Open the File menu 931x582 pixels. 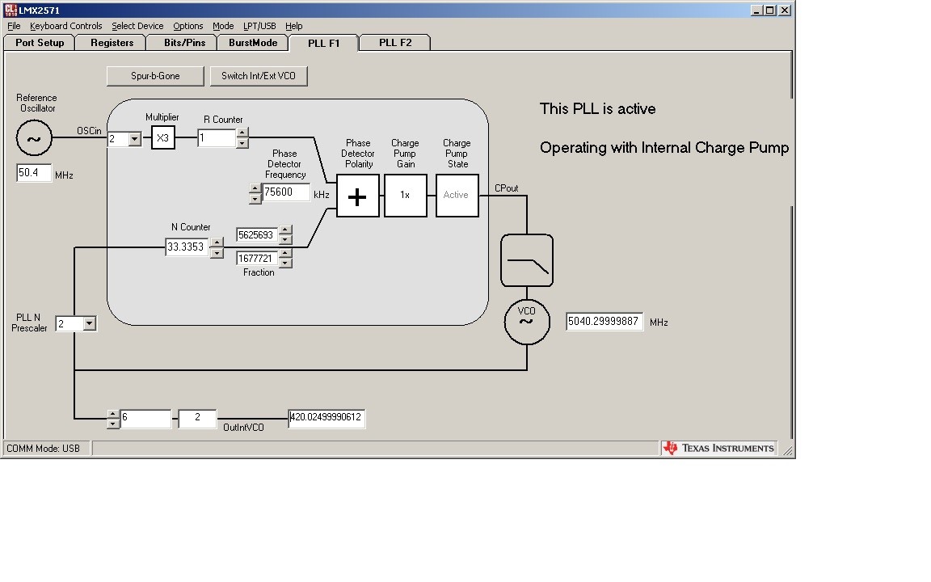pos(14,26)
